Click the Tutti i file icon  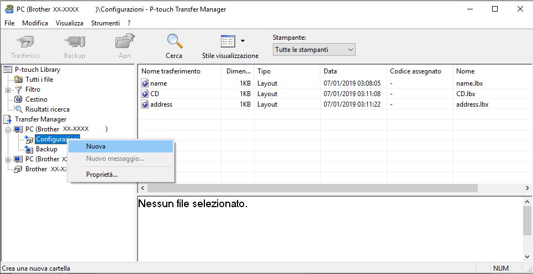18,80
